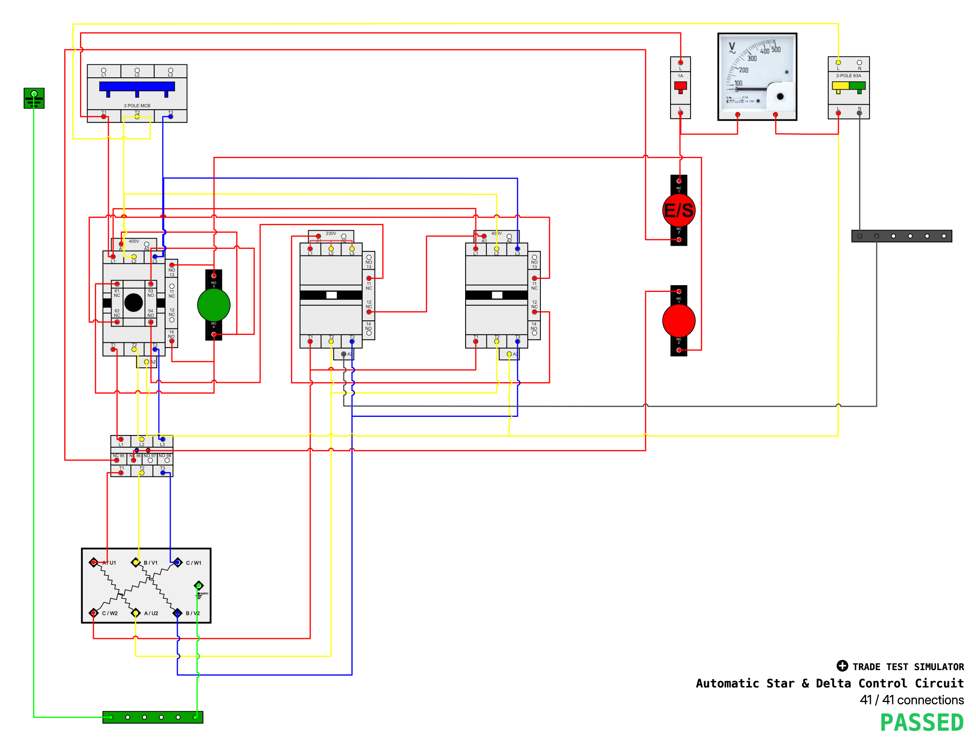The height and width of the screenshot is (747, 976).
Task: Click the '230V' coil label
Action: (331, 233)
